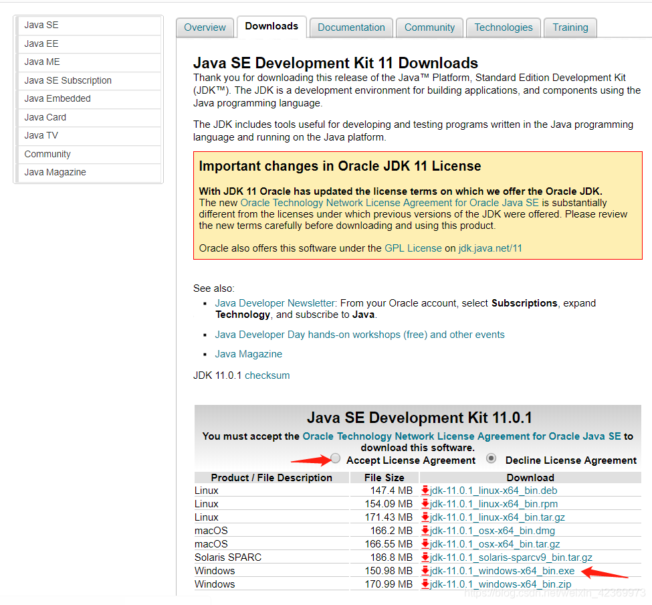This screenshot has width=652, height=605.
Task: Open Java SE Subscription in the sidebar
Action: (x=88, y=80)
